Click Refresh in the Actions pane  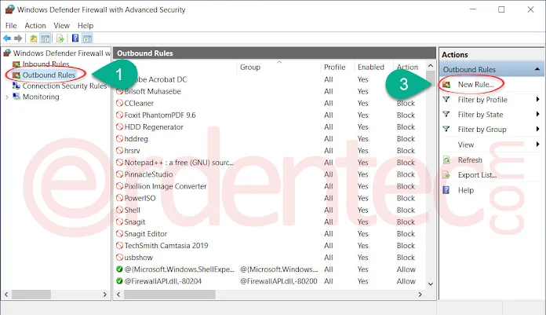coord(470,160)
